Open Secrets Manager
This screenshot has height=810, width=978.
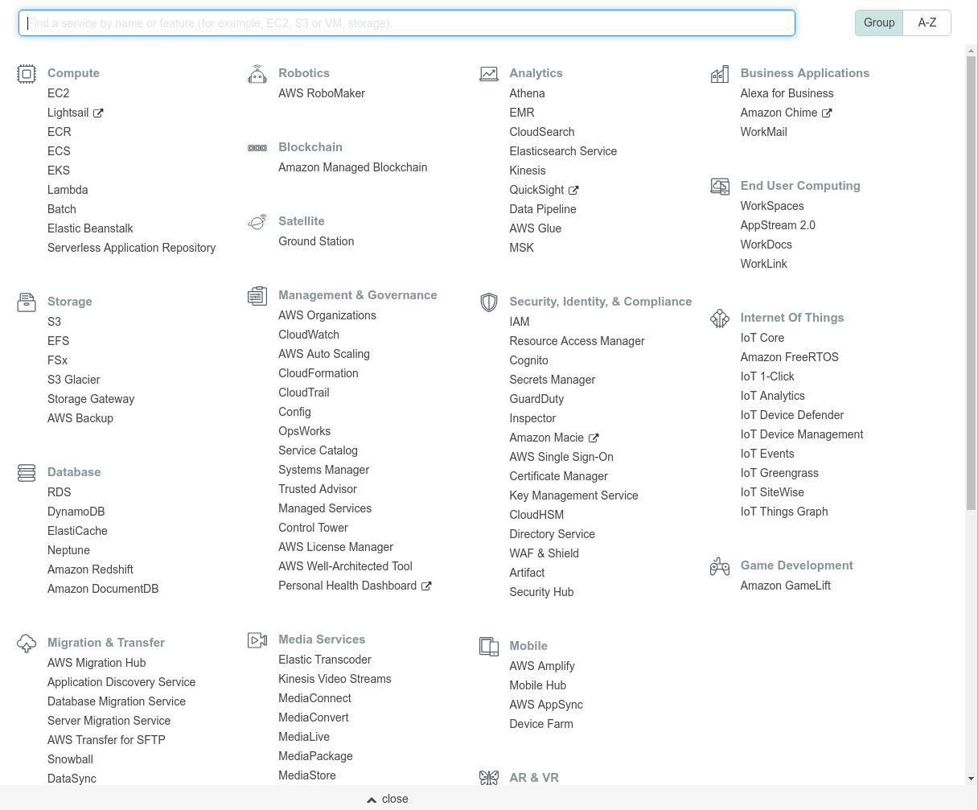553,380
